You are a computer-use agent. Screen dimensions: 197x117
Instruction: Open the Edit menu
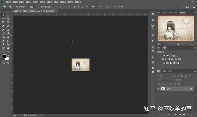[x=15, y=2]
